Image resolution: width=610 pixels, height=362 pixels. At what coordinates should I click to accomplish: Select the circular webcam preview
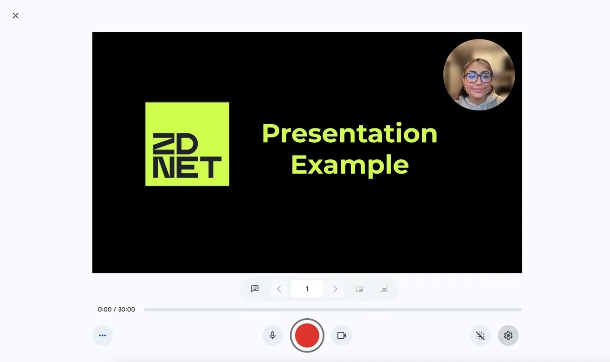click(479, 75)
